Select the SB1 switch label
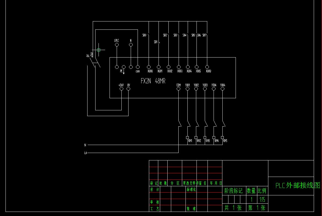The width and height of the screenshot is (322, 216). click(x=156, y=42)
